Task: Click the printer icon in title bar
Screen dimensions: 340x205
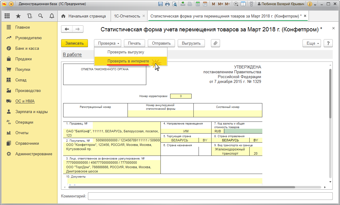Action: [167, 4]
